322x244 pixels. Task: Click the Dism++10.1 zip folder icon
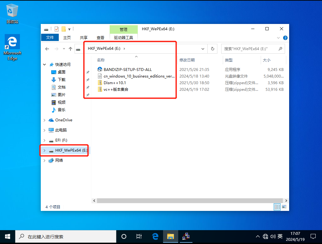click(x=100, y=83)
